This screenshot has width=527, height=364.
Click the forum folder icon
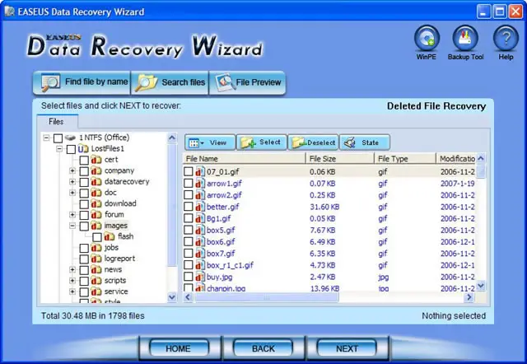coord(96,214)
